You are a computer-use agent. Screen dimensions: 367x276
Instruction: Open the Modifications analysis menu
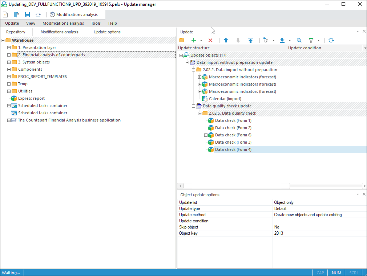(x=63, y=23)
